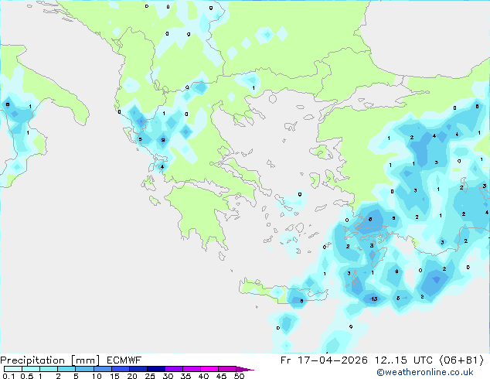Select the 20–25 mm legend swatch
Viewport: 490px width, 379px height.
[138, 369]
